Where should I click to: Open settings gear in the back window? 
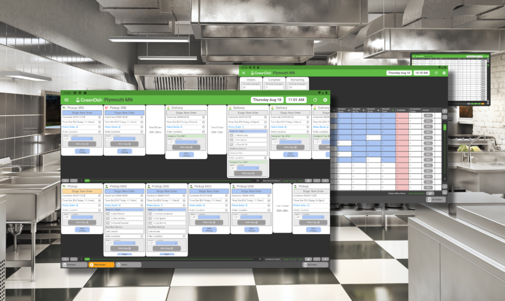pos(444,72)
